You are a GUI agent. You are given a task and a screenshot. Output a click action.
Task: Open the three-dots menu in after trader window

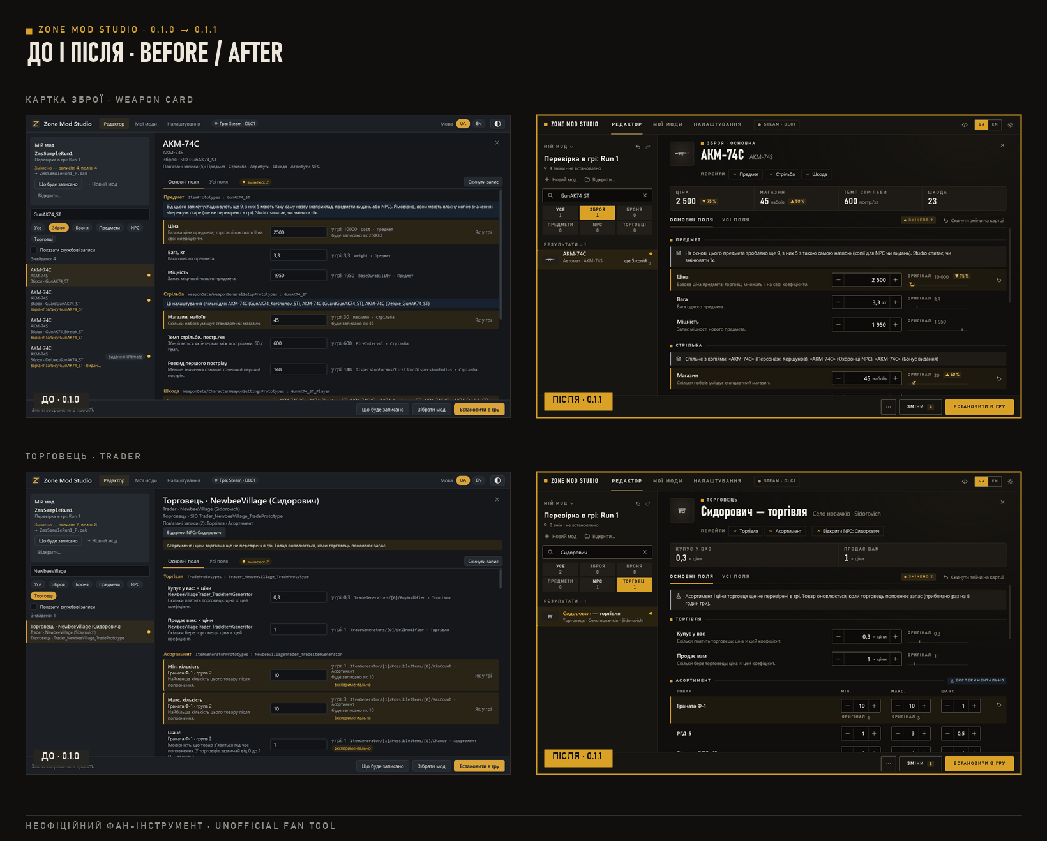[888, 763]
